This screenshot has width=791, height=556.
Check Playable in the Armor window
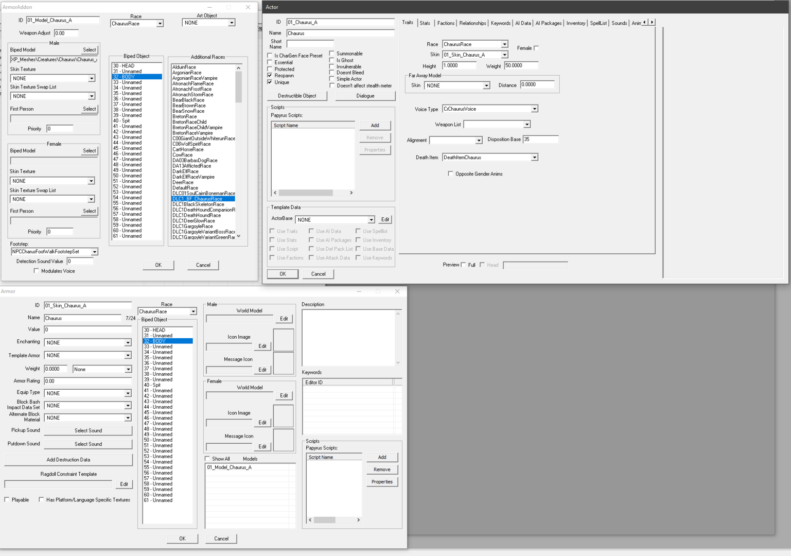[x=7, y=500]
